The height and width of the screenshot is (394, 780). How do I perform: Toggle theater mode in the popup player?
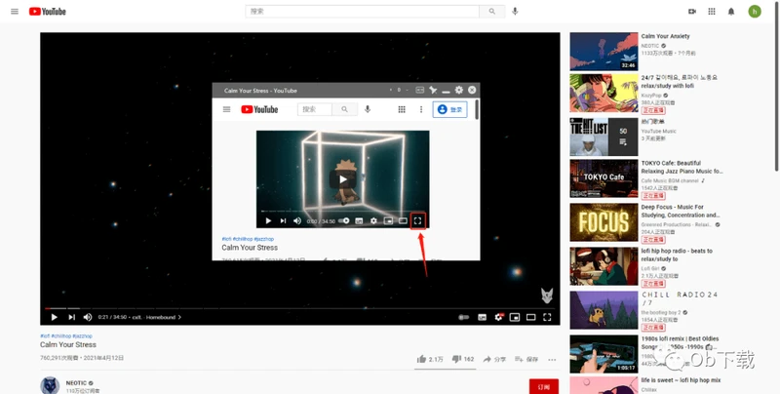click(403, 220)
